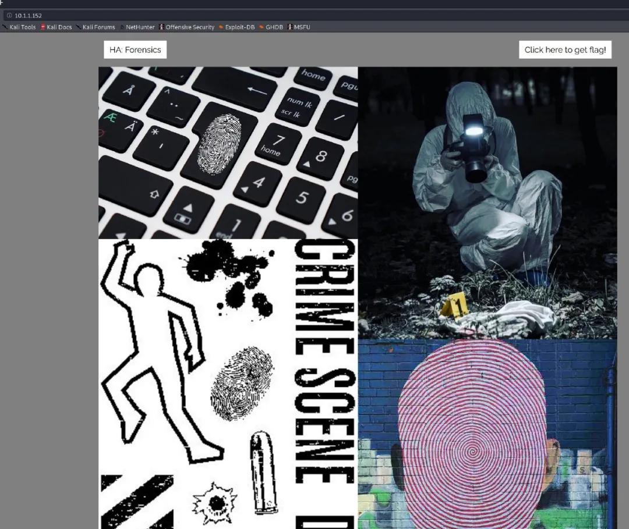Open the Kali Tools bookmark
This screenshot has height=529, width=629.
click(19, 27)
